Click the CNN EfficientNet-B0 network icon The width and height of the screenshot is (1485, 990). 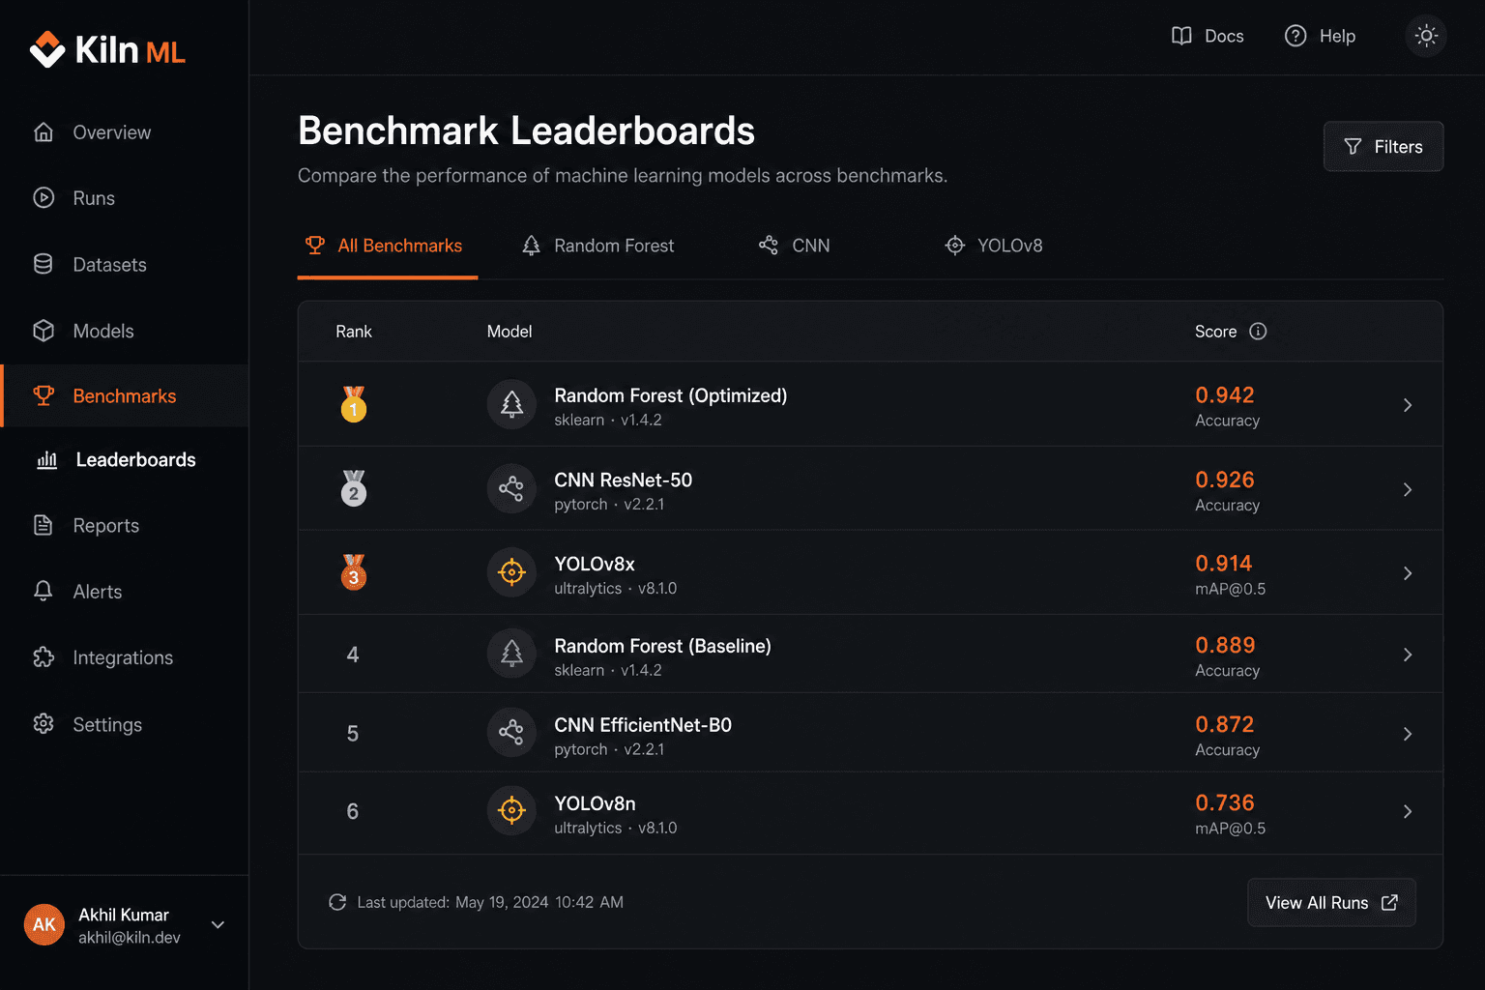coord(511,733)
